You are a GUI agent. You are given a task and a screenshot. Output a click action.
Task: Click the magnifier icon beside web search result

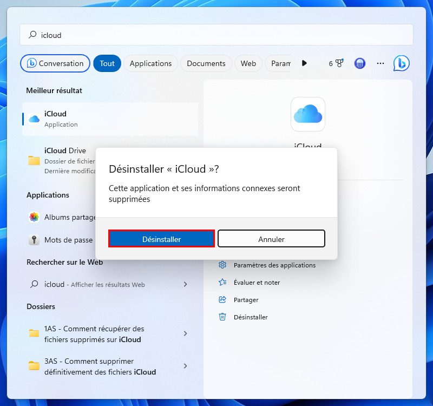coord(34,284)
